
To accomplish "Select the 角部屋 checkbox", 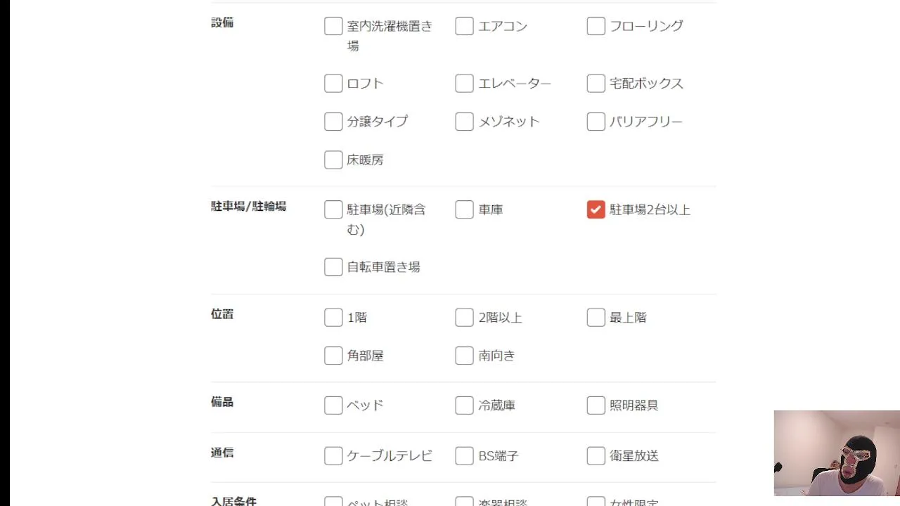I will (x=333, y=356).
